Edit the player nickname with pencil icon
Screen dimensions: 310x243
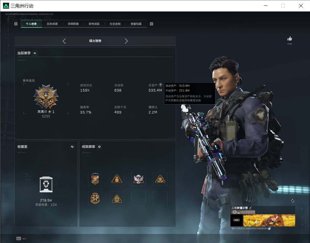(250, 208)
